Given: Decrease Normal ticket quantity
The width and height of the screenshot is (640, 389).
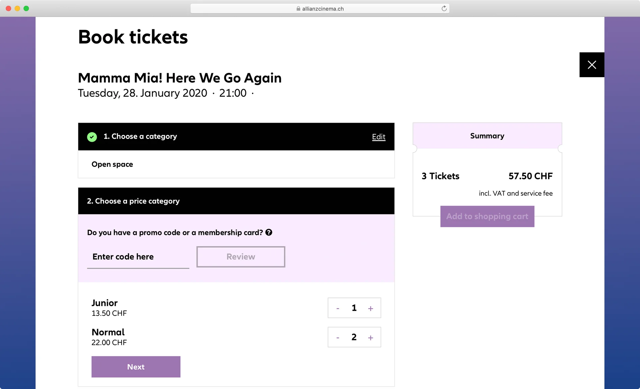Looking at the screenshot, I should [x=338, y=338].
